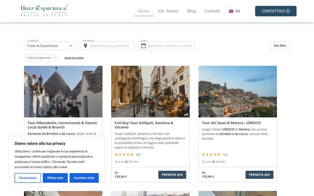Click the 135,00 € price text

(208, 176)
